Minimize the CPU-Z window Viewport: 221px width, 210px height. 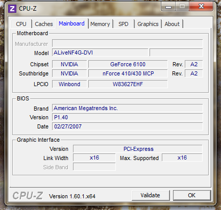coord(168,7)
